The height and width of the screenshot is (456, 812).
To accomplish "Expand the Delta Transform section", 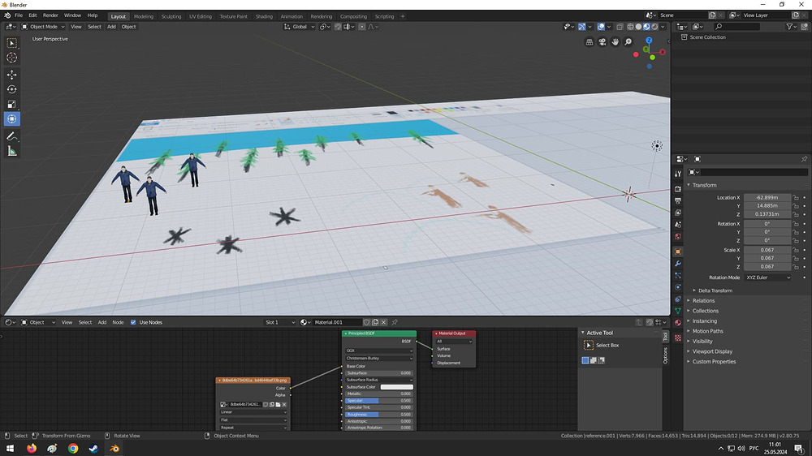I will 715,290.
